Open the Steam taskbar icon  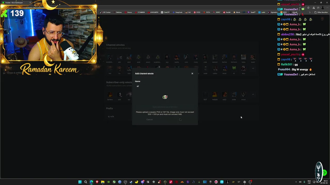click(131, 182)
